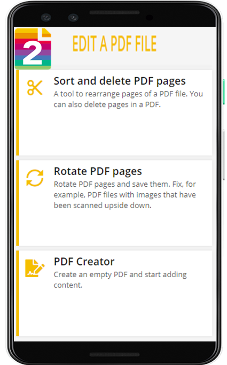Click the Create an empty PDF description

(120, 280)
